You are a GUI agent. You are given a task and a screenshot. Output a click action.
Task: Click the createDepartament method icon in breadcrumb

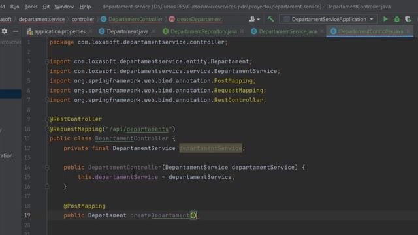click(172, 19)
